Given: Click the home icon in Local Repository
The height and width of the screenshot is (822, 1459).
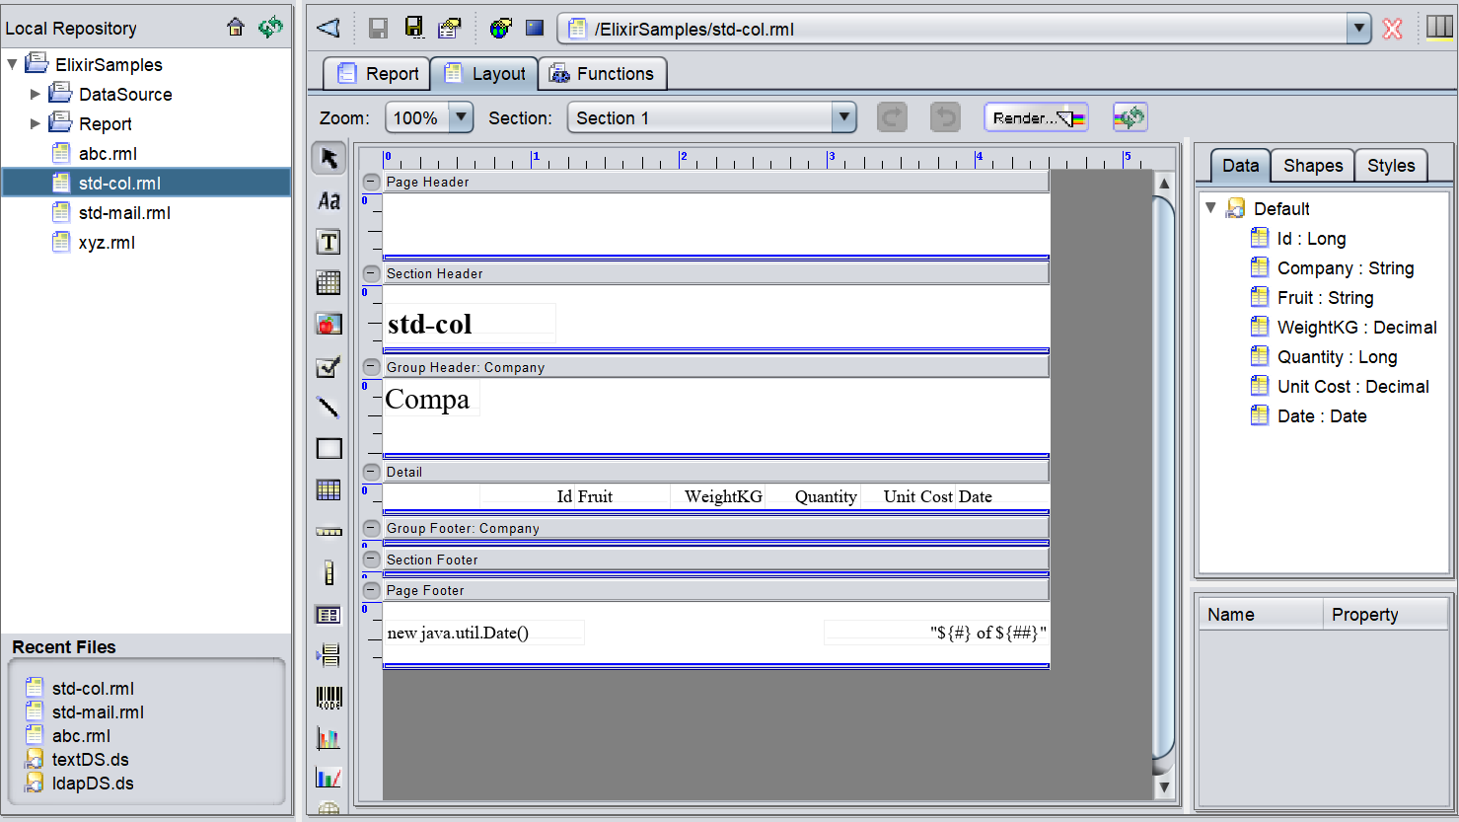Looking at the screenshot, I should pos(236,28).
